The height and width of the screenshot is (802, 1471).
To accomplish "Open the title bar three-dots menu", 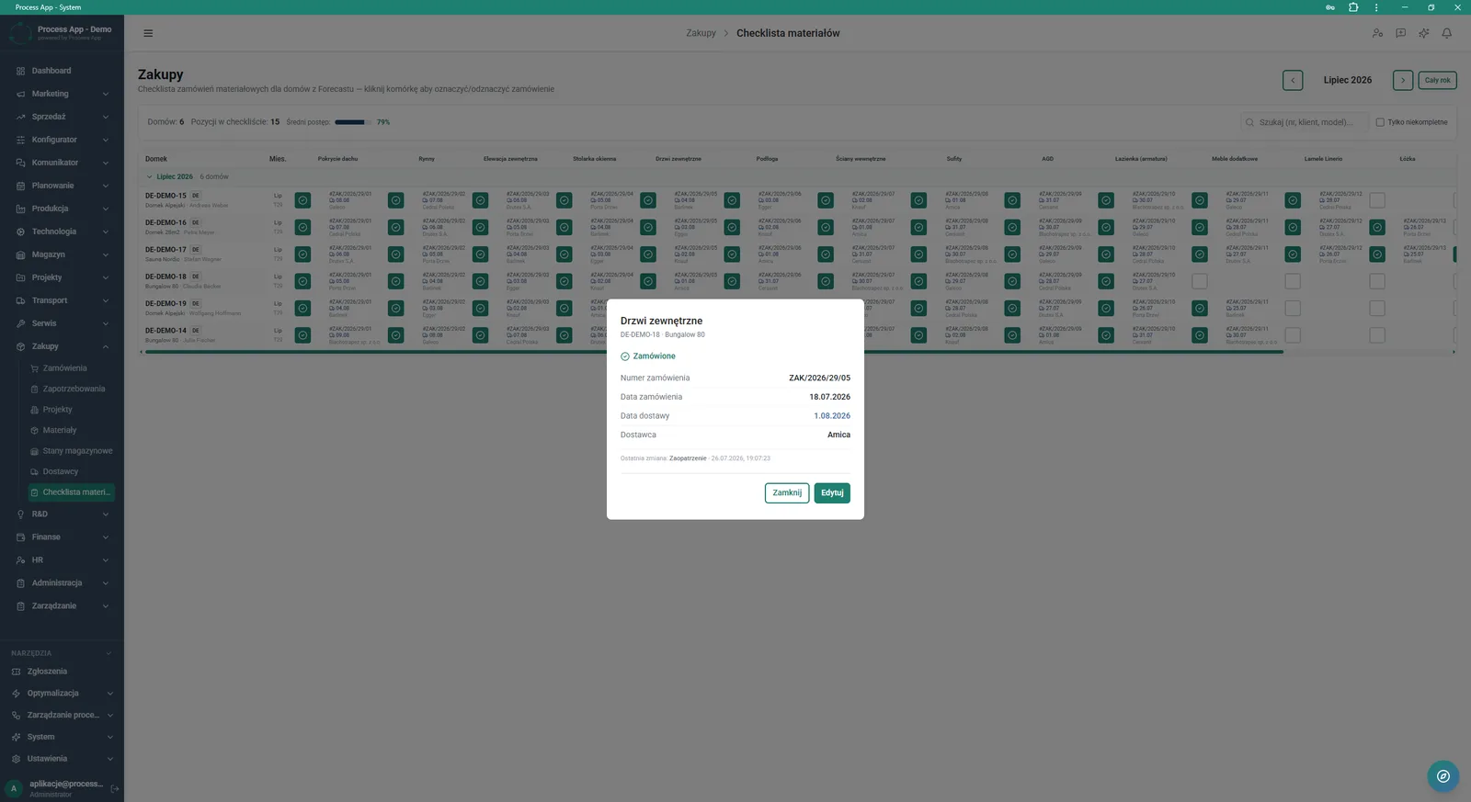I will 1376,7.
